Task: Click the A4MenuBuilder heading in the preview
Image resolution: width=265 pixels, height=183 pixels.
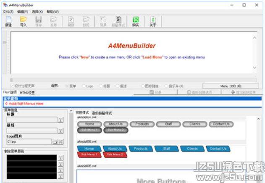Action: click(x=132, y=46)
